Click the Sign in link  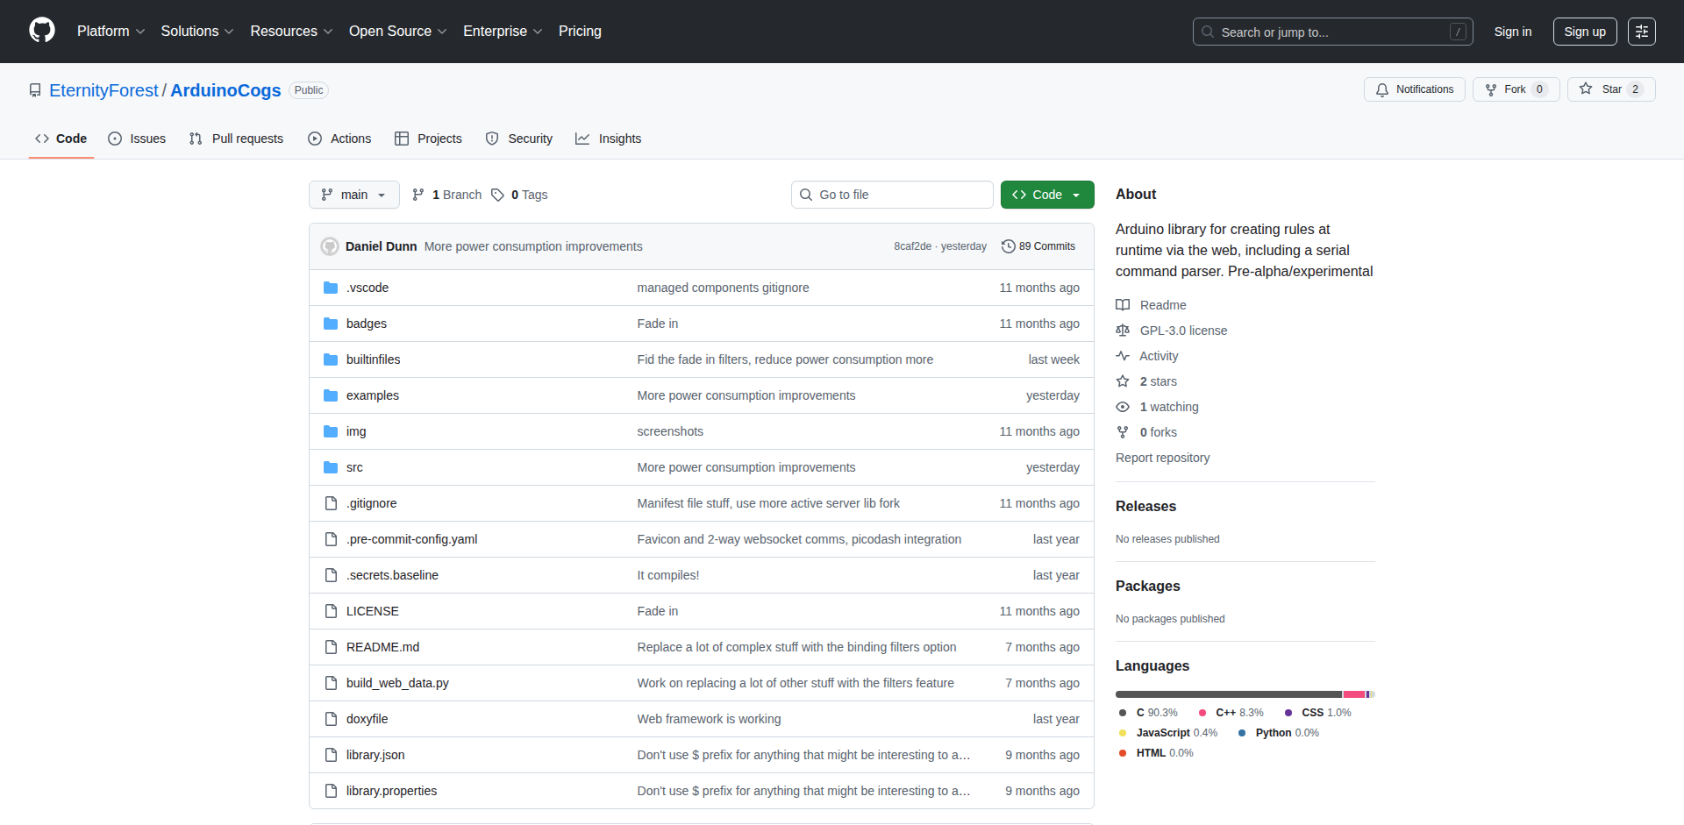[1513, 32]
